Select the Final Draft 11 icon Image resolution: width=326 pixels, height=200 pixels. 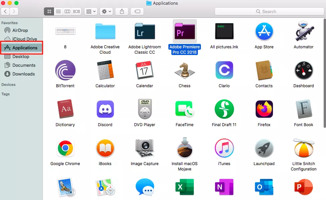[x=224, y=109]
